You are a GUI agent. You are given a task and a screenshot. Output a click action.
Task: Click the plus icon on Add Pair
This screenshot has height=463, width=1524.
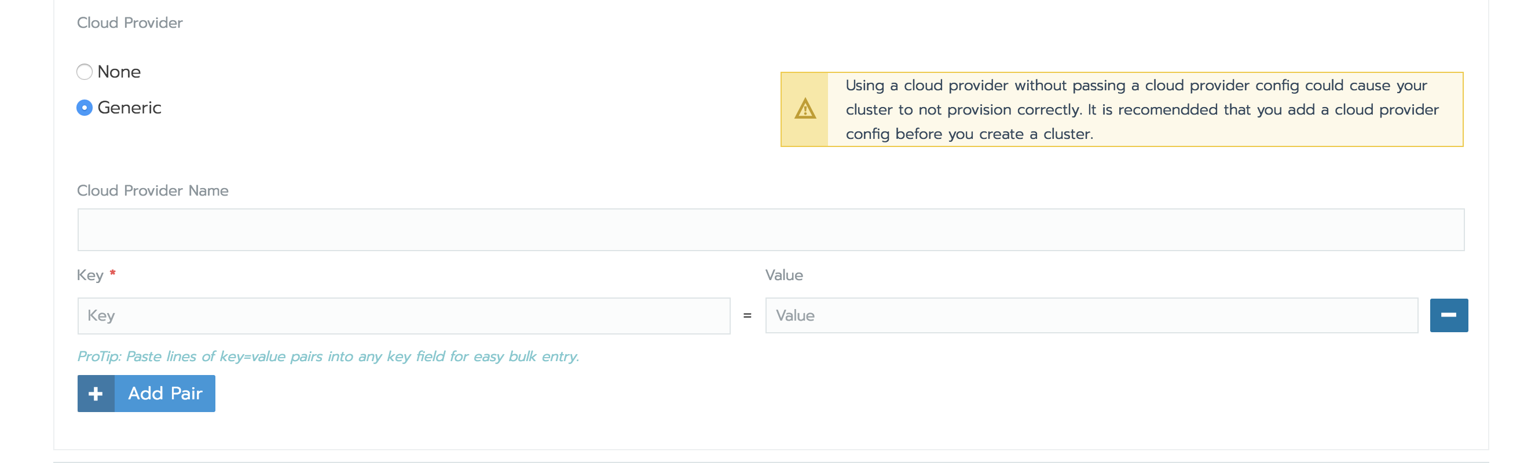point(96,394)
